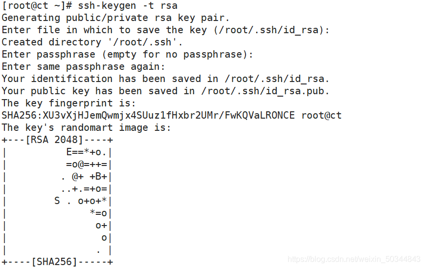This screenshot has width=425, height=268.
Task: Click the '=o@=++=' randomart row
Action: point(87,165)
